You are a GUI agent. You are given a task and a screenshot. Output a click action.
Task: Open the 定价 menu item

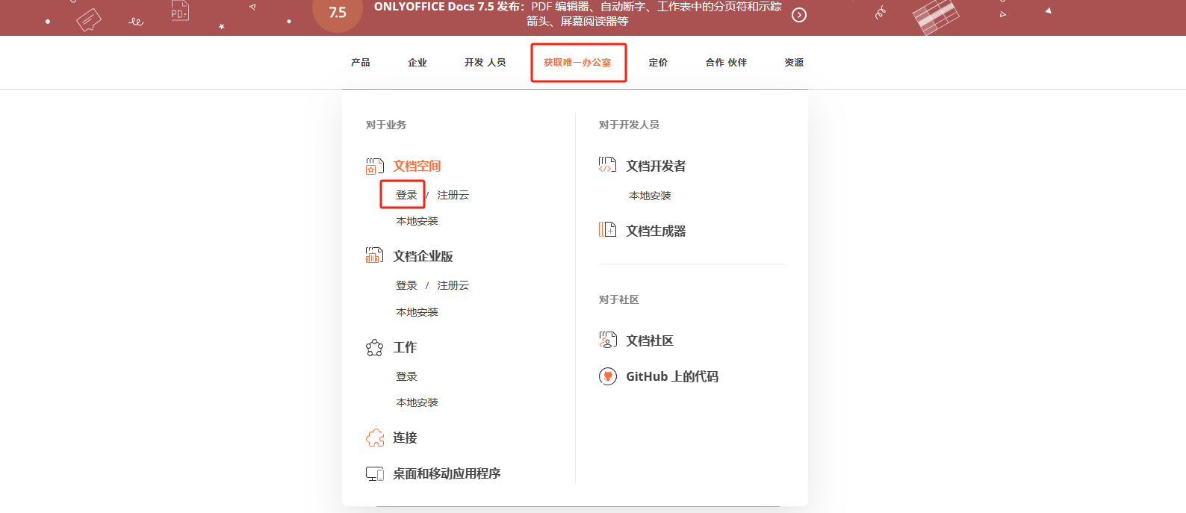(x=658, y=63)
